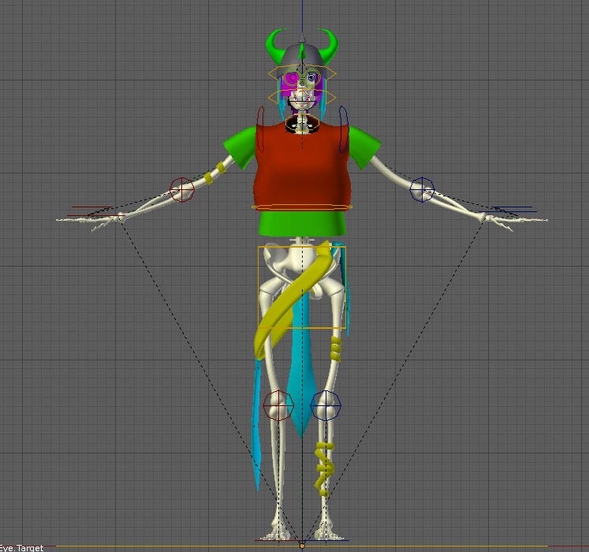Click the Eye.Target label text

(x=22, y=547)
